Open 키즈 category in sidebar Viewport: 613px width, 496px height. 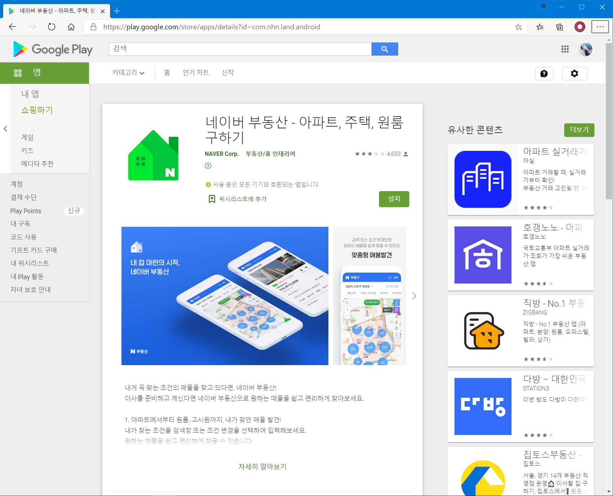pyautogui.click(x=27, y=150)
